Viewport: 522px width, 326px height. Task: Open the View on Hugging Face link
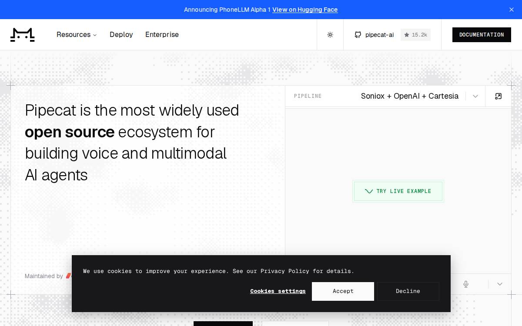[x=305, y=10]
